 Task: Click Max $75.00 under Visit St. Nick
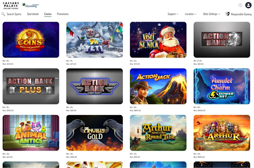[x=135, y=64]
